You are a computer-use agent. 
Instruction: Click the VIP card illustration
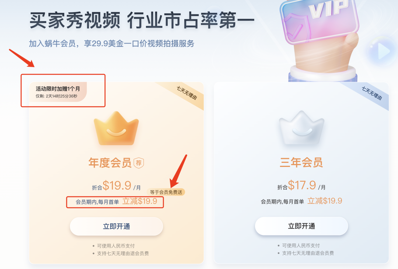point(320,20)
